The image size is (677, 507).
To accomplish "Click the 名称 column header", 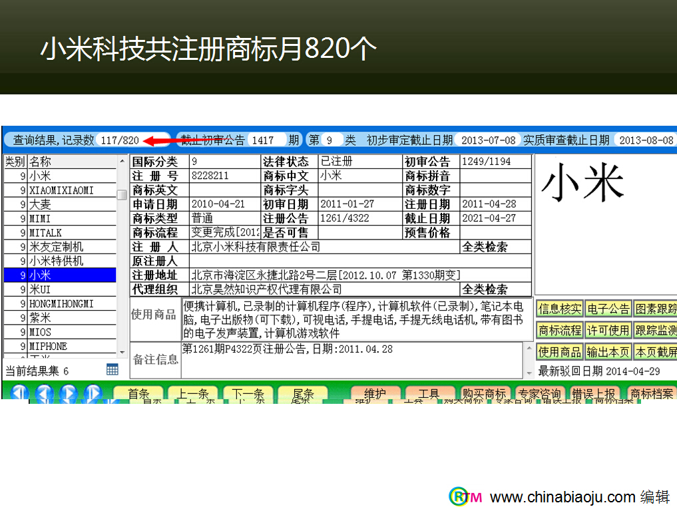I will (x=72, y=162).
